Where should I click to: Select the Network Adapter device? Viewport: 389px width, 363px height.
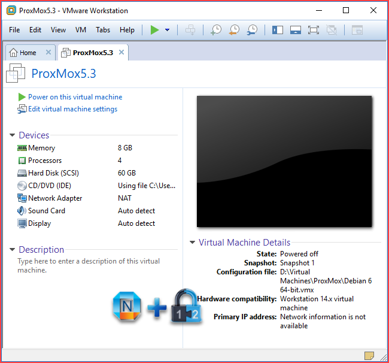(x=97, y=198)
